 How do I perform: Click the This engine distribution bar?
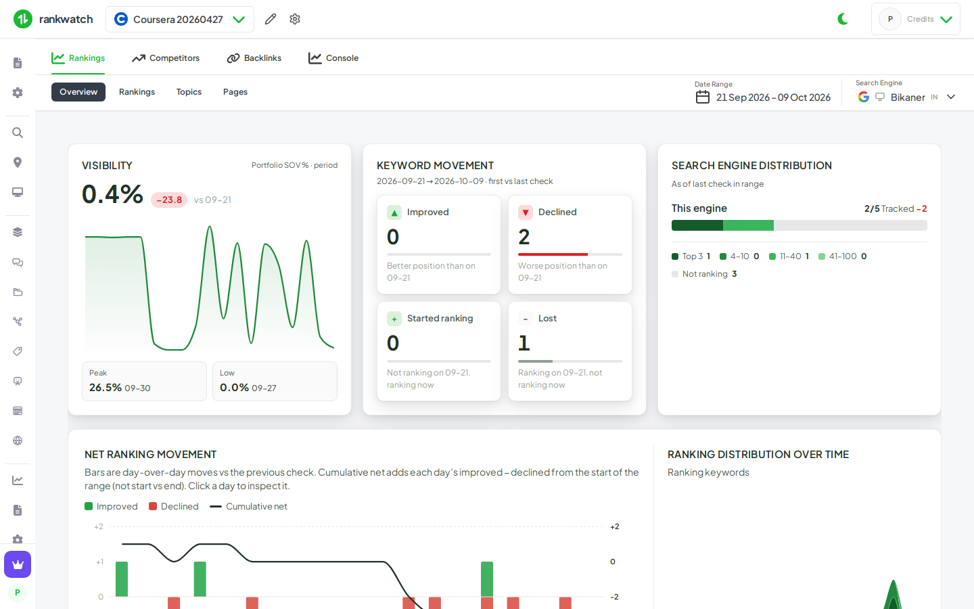point(799,225)
